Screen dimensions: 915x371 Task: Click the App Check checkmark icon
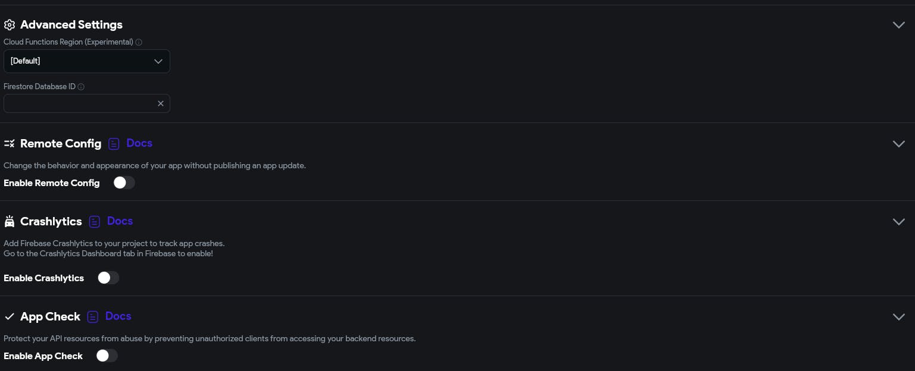[9, 317]
